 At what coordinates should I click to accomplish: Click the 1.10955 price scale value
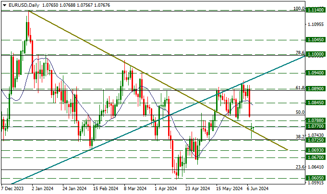(316, 24)
